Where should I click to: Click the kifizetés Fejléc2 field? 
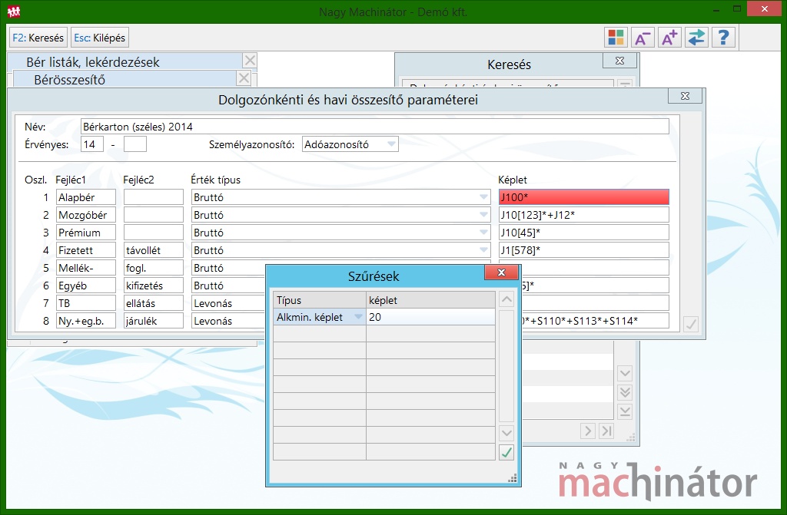154,286
